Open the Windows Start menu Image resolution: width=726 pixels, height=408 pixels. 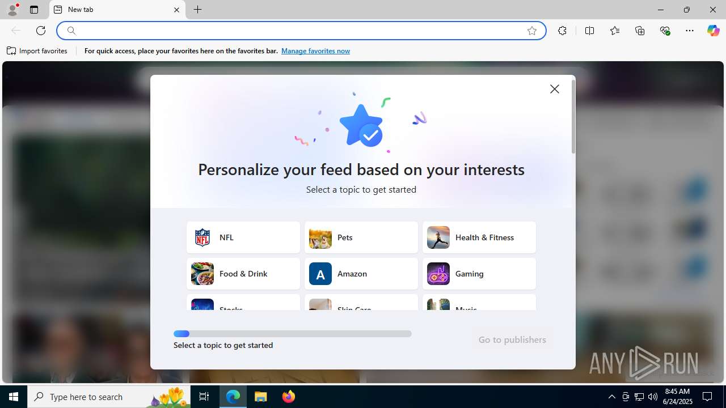click(14, 397)
